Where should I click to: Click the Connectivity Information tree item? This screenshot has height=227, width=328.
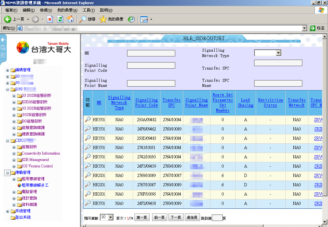(41, 153)
